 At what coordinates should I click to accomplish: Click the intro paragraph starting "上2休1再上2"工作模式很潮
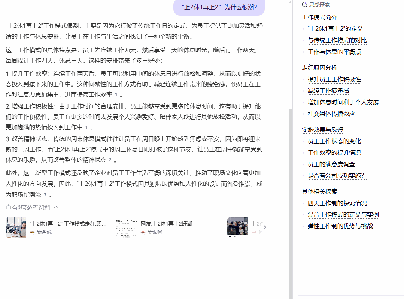pos(134,31)
